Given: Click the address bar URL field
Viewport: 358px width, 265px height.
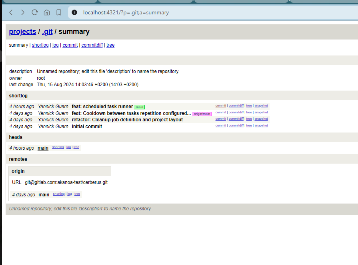Looking at the screenshot, I should pyautogui.click(x=213, y=12).
